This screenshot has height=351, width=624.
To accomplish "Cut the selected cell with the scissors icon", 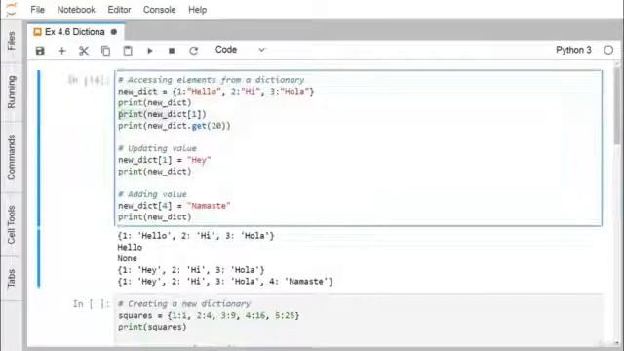I will coord(84,51).
